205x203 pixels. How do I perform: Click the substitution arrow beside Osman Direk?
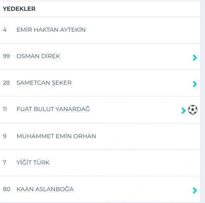point(195,58)
